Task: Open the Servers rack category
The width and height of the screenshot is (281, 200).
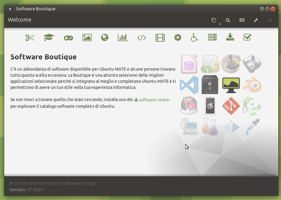Action: click(213, 37)
